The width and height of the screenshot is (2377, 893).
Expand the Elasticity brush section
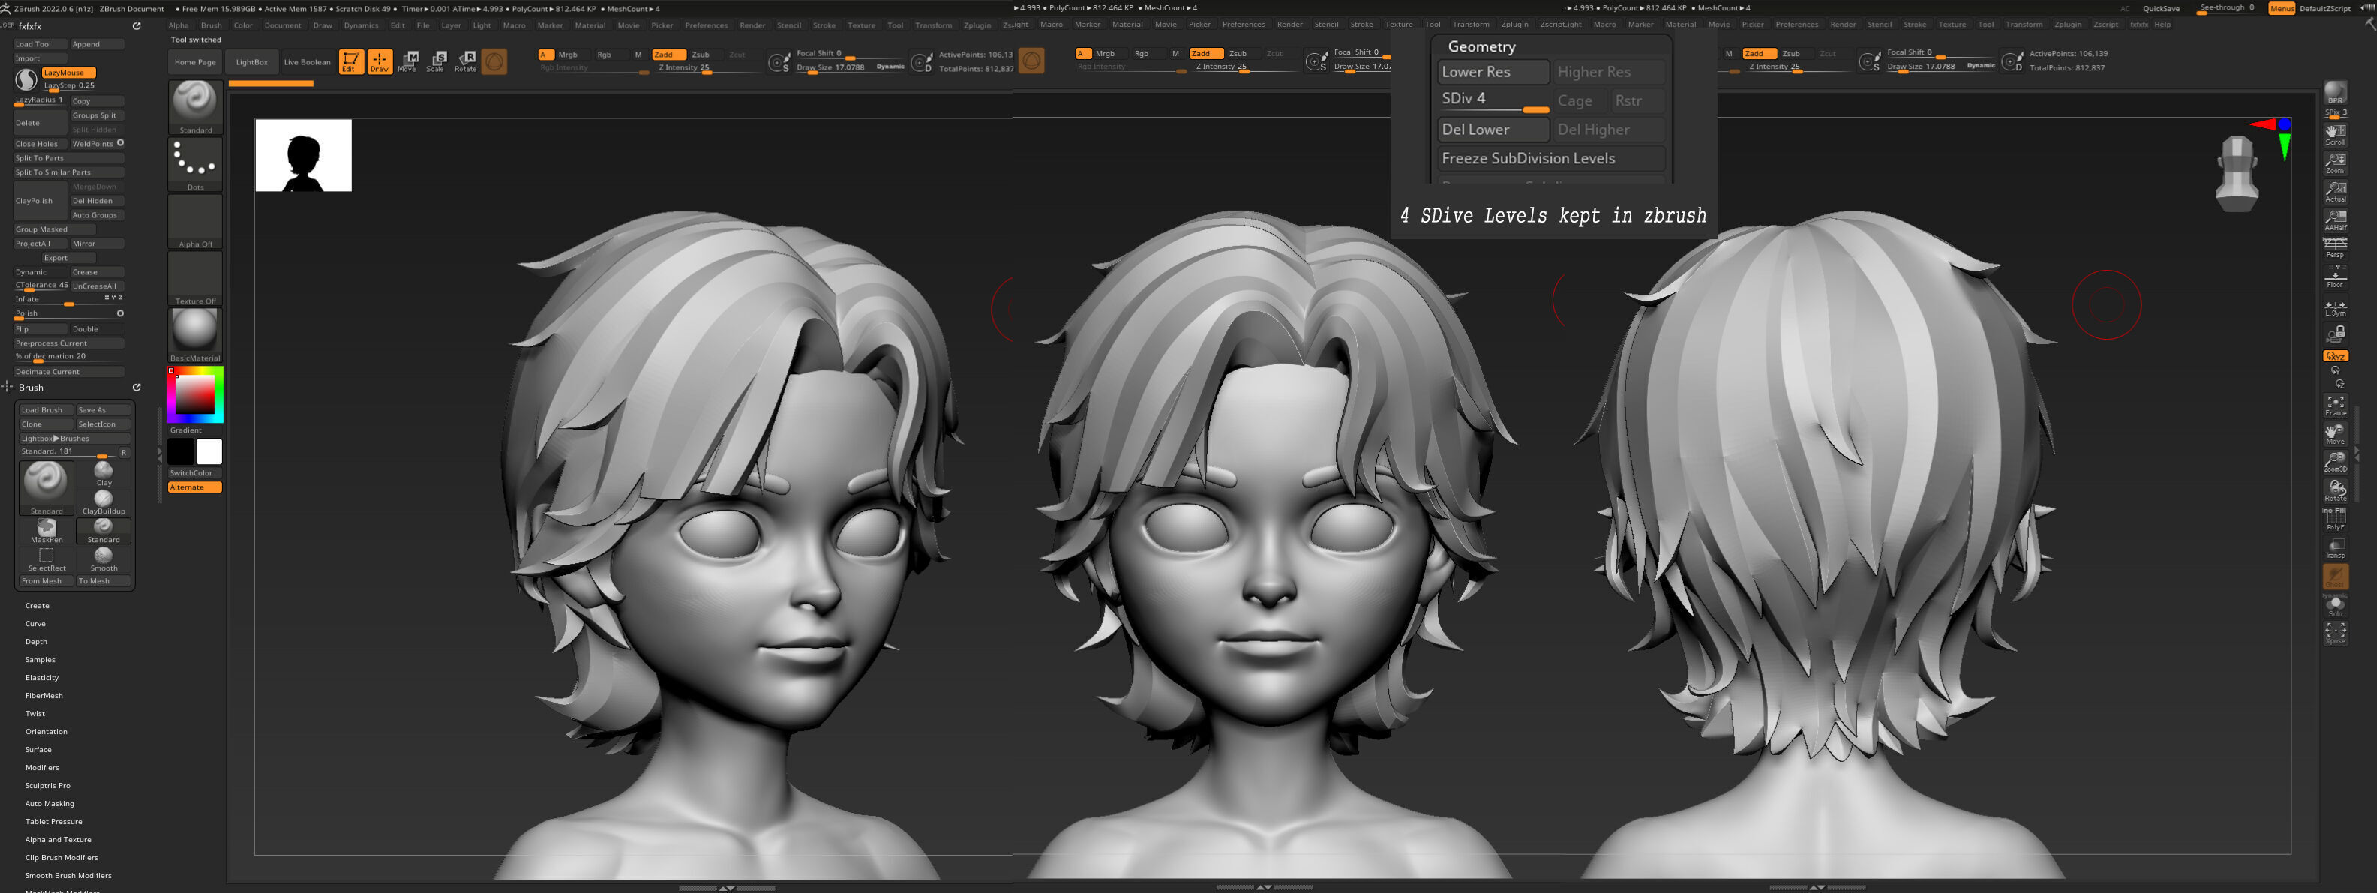[41, 677]
